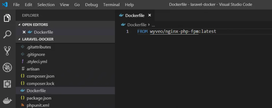Image resolution: width=272 pixels, height=108 pixels.
Task: Open the Source Control view
Action: (x=7, y=51)
